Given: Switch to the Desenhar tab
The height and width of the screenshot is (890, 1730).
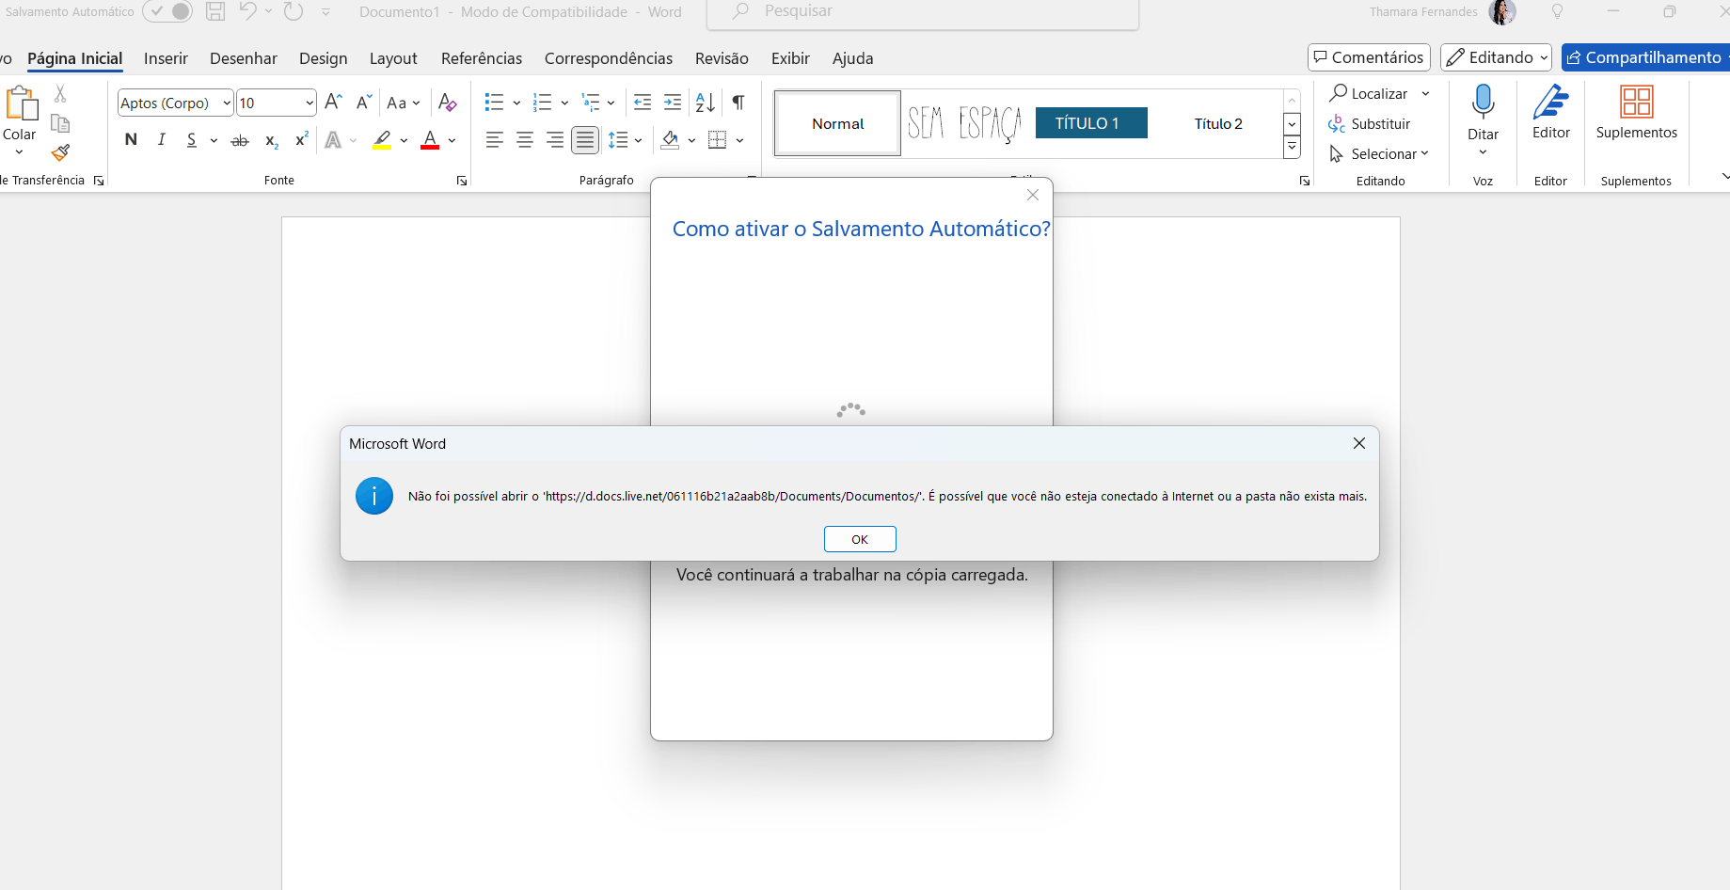Looking at the screenshot, I should (244, 58).
